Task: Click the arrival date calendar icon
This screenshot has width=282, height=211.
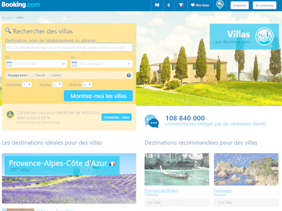Action: tap(9, 64)
